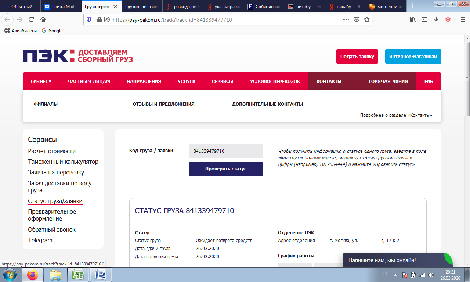
Task: Click Интернет-магазинам button
Action: tap(413, 56)
